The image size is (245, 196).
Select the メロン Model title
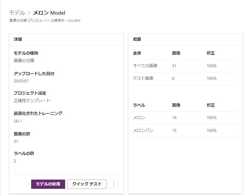[x=49, y=13]
